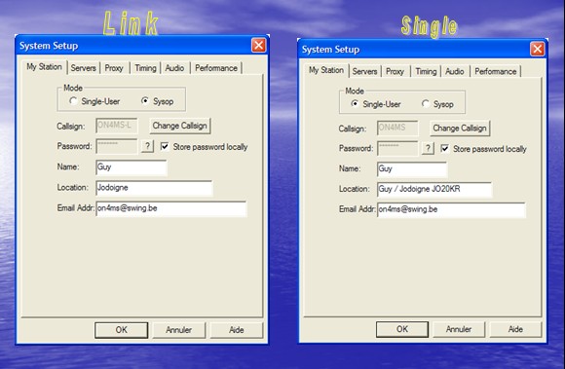Viewport: 565px width, 369px height.
Task: Click Name field in Single window
Action: point(412,168)
